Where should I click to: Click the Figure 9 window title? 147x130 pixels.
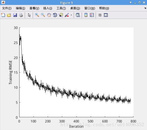(x=66, y=3)
